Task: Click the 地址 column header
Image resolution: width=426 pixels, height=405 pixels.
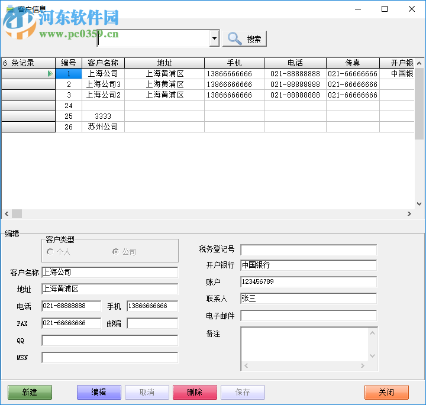Action: point(164,63)
